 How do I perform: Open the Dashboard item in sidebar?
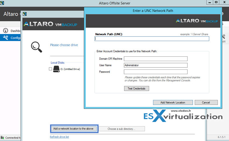(x=11, y=31)
